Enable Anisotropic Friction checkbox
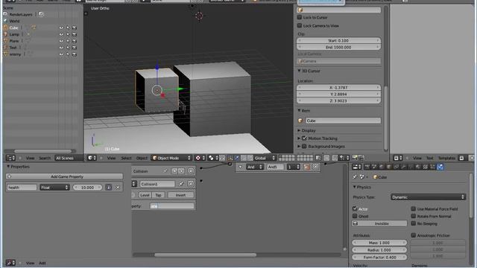The image size is (477, 268). click(x=414, y=235)
